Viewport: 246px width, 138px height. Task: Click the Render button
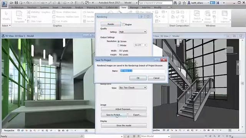point(111,24)
